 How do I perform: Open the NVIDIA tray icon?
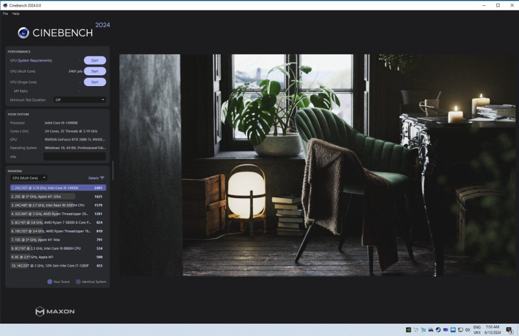coord(409,330)
